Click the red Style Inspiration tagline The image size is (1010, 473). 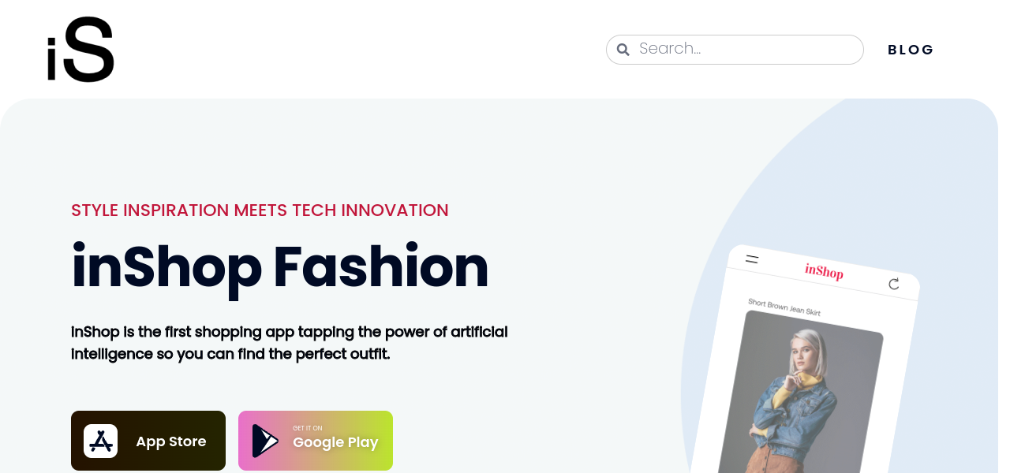(260, 210)
